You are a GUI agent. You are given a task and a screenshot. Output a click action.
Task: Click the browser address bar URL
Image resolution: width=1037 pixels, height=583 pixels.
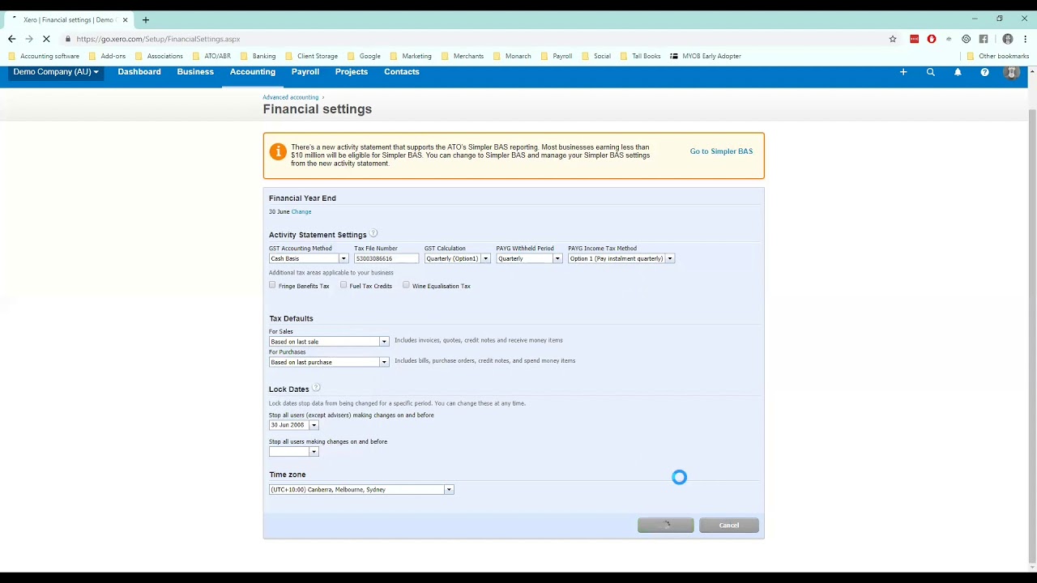(x=158, y=39)
